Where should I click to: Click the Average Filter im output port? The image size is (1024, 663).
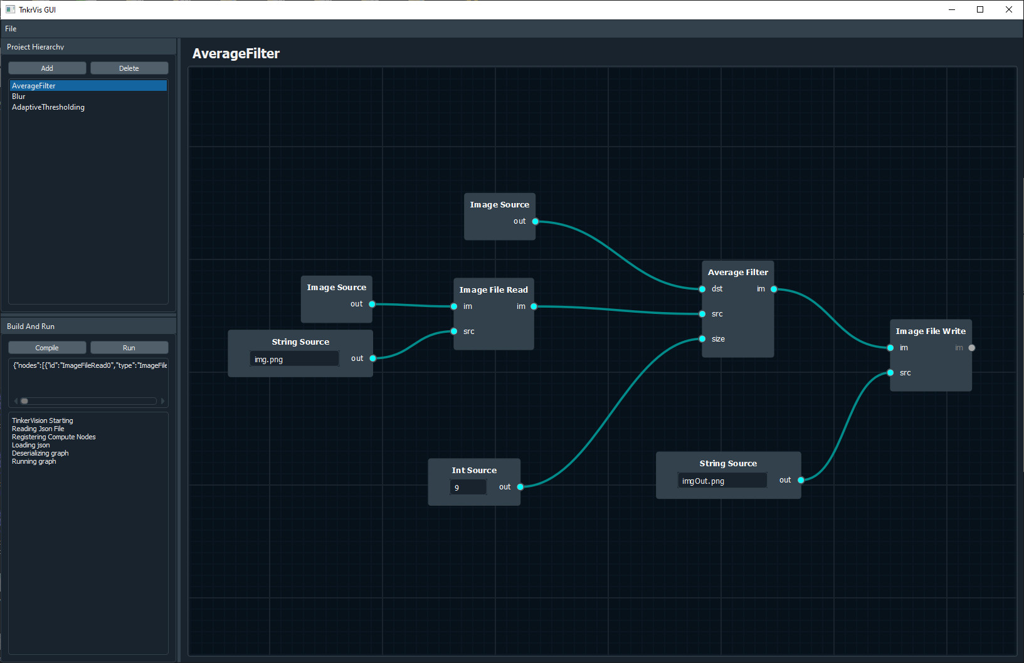[774, 289]
